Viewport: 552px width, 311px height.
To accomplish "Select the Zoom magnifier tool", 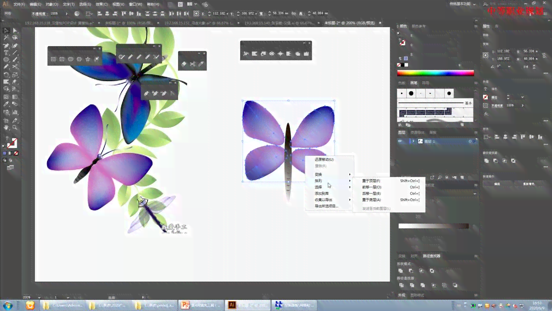I will 15,127.
